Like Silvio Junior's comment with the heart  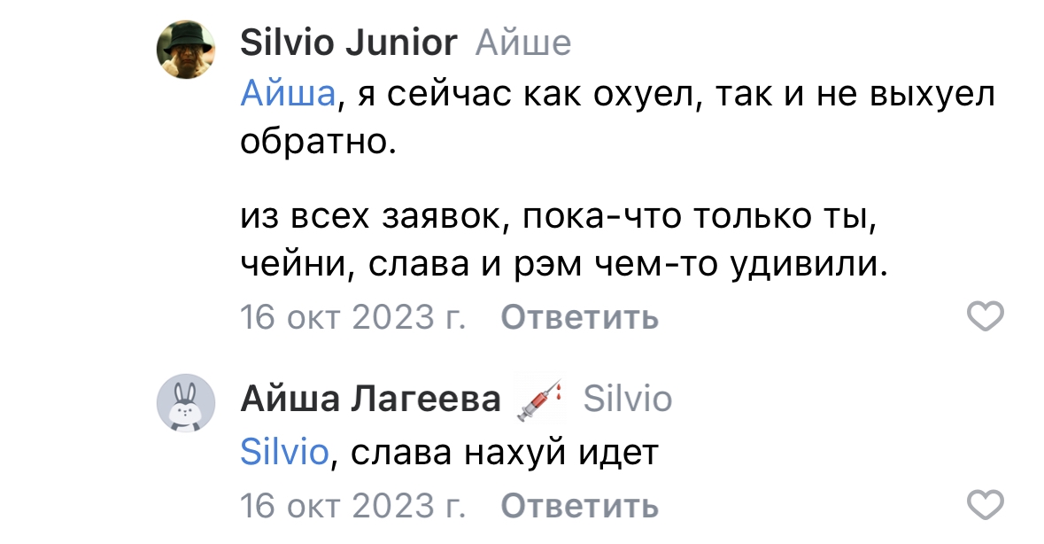(x=986, y=316)
